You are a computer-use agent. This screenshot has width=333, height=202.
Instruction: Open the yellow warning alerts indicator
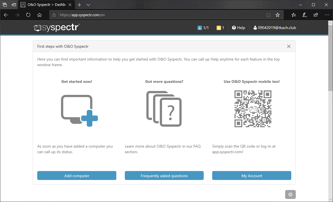click(x=220, y=28)
